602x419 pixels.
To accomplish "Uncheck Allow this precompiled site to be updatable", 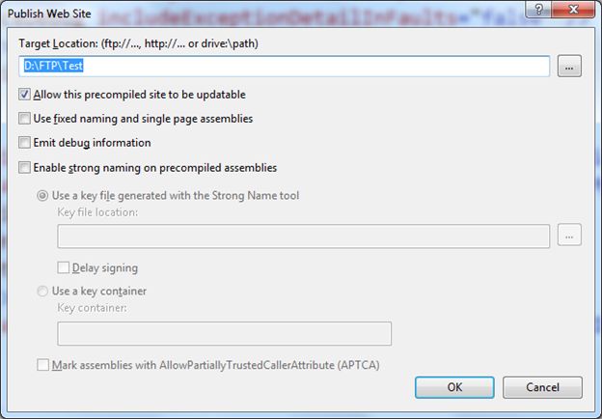I will click(x=25, y=95).
